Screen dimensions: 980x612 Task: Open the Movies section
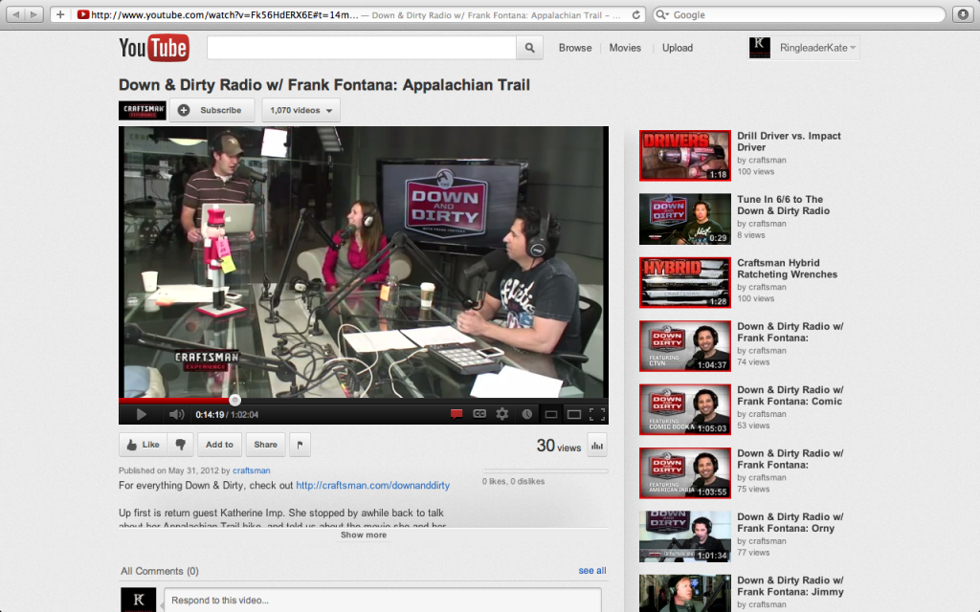pos(625,48)
